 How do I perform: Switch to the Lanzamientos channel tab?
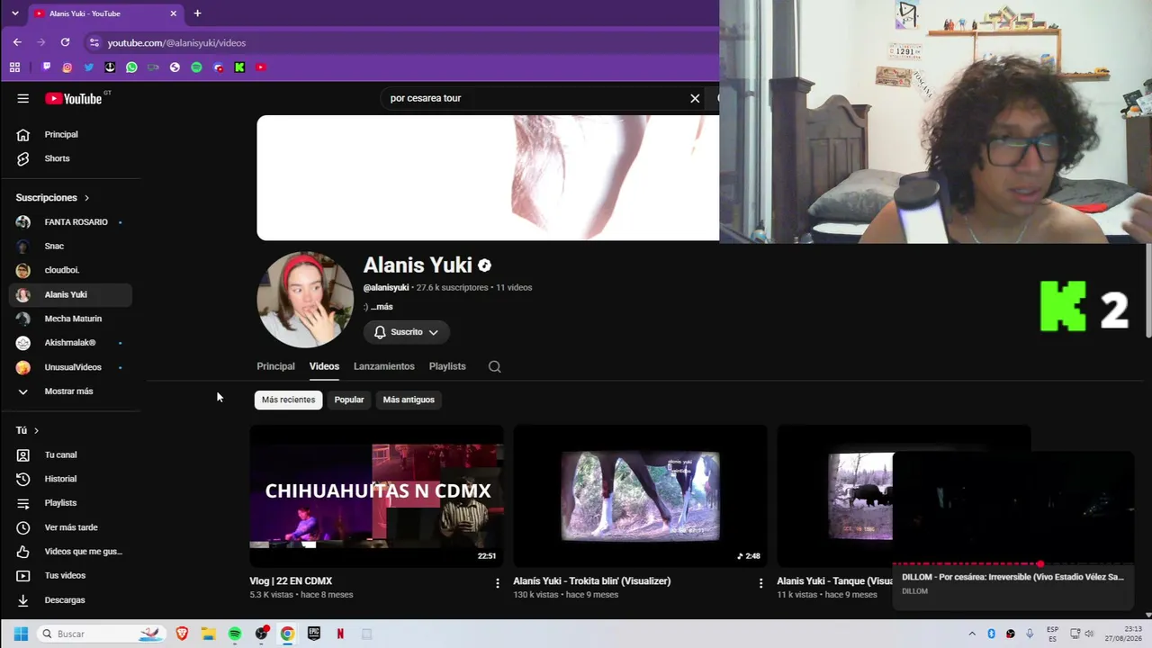pos(384,366)
